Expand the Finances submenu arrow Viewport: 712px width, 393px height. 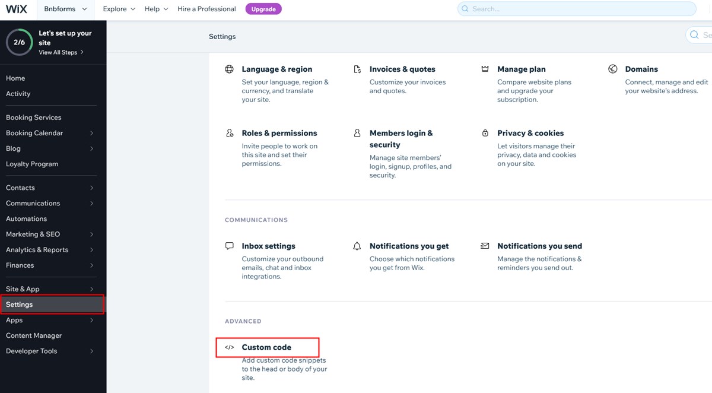point(92,265)
